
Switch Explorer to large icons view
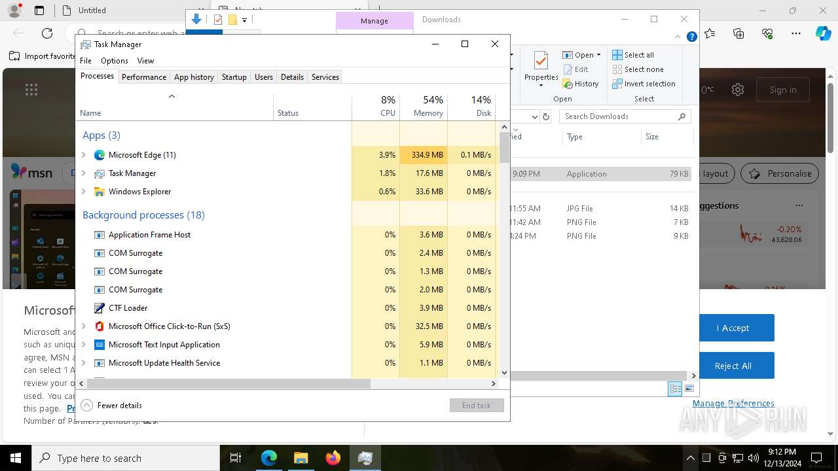click(689, 389)
